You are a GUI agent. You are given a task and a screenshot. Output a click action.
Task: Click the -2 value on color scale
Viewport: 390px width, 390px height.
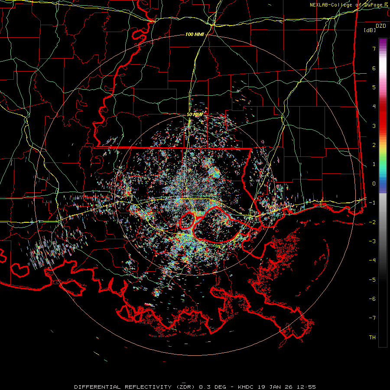(x=372, y=222)
